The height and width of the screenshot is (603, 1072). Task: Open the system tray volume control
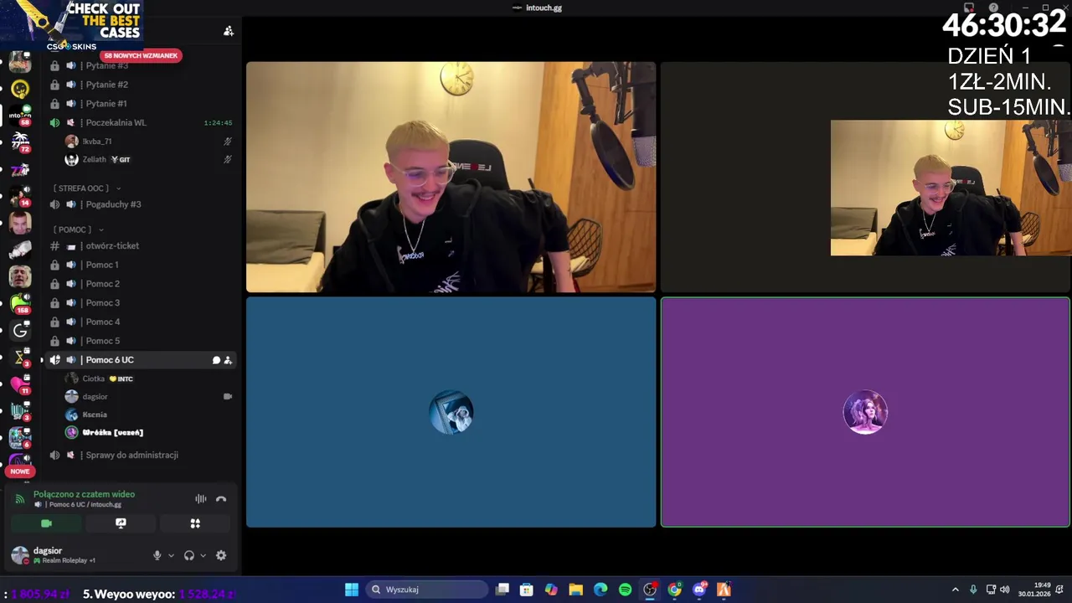click(x=1004, y=590)
